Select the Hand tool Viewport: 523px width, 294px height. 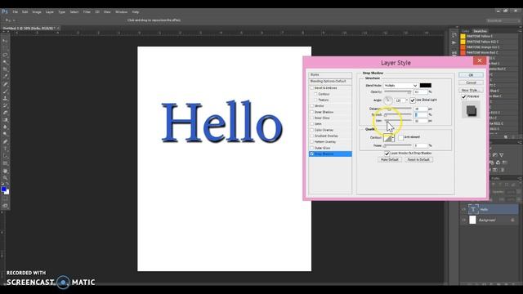5,171
